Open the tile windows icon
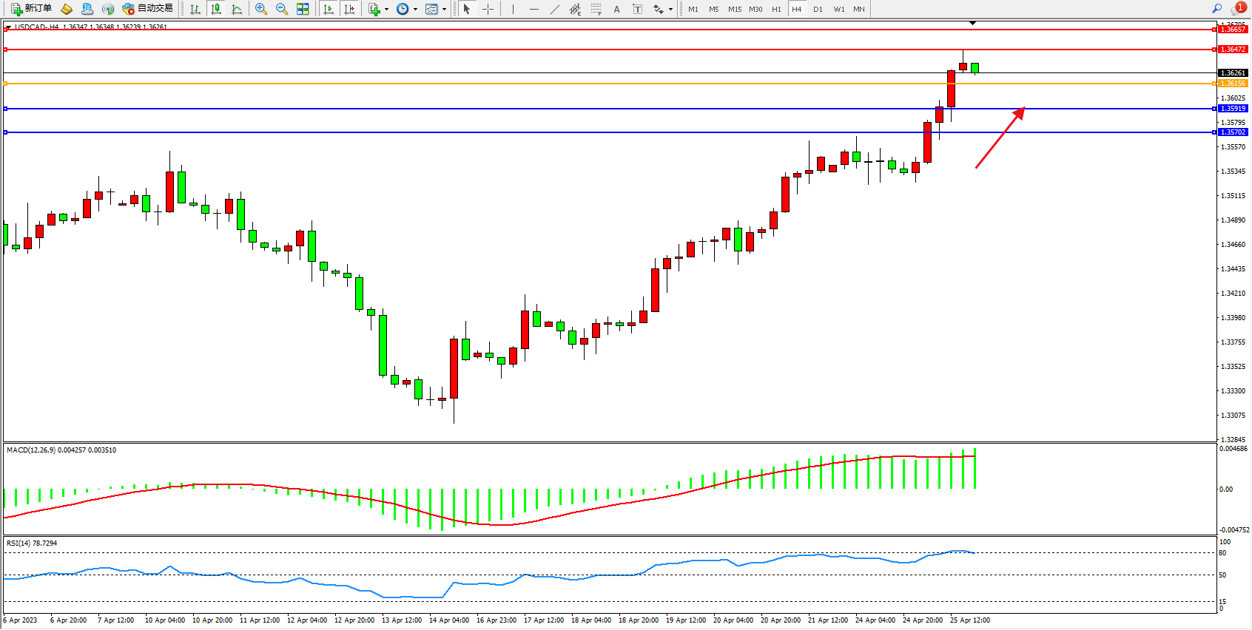The width and height of the screenshot is (1252, 630). click(303, 9)
